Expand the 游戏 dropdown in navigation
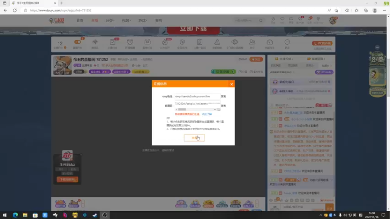 (143, 20)
